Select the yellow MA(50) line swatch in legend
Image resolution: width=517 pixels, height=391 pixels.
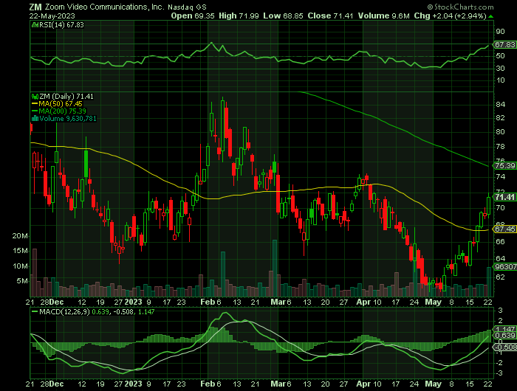(x=35, y=104)
